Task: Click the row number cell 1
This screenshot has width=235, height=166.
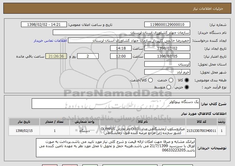Action: coord(222,131)
